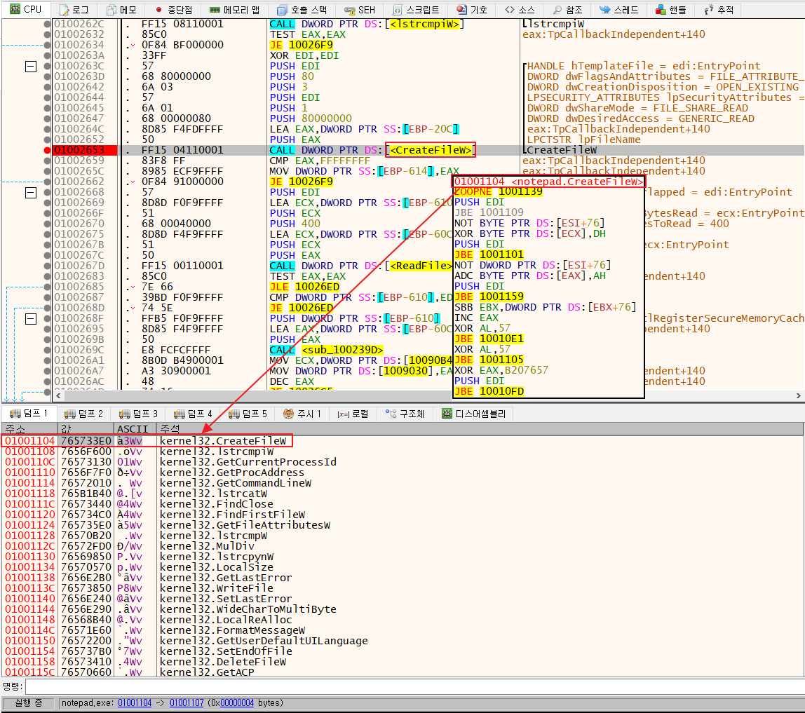805x713 pixels.
Task: Click status bar link 01001107
Action: click(x=187, y=702)
